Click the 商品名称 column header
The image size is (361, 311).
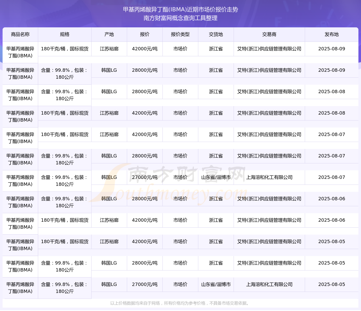coord(20,34)
